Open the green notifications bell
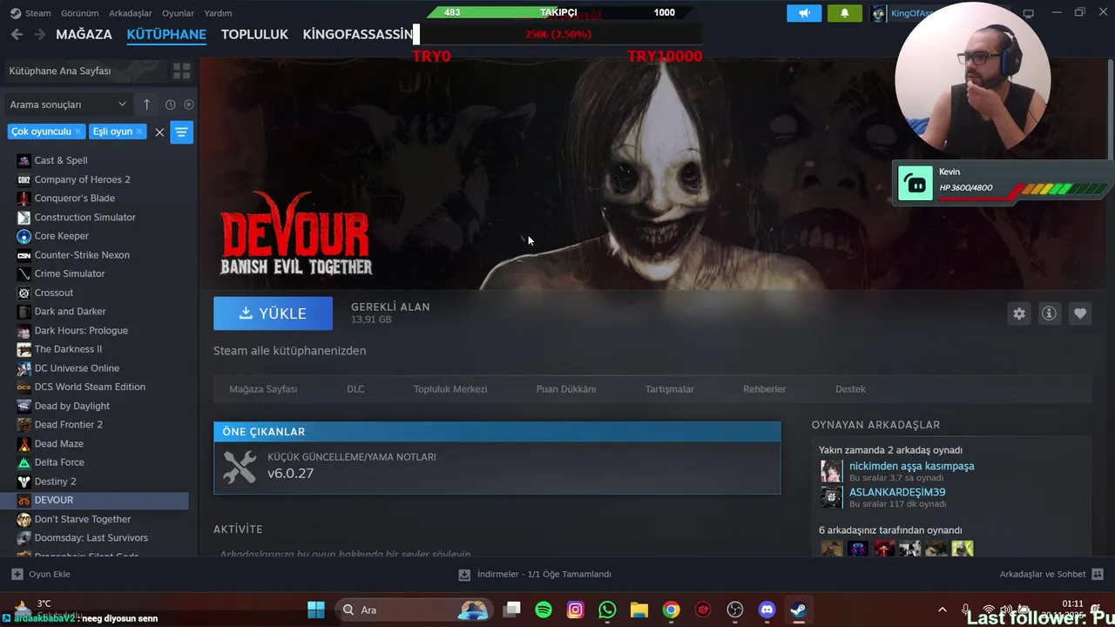 tap(844, 13)
